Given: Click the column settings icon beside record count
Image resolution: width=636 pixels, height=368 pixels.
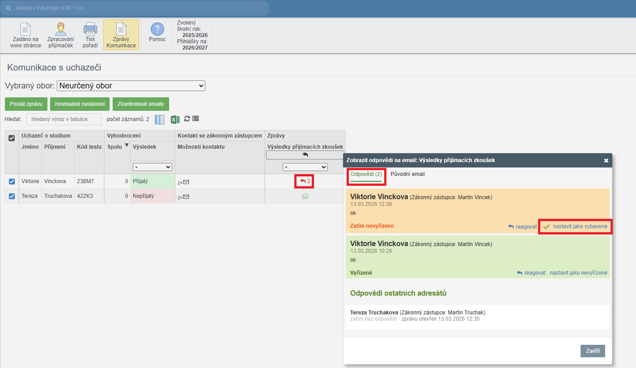Looking at the screenshot, I should tap(160, 119).
